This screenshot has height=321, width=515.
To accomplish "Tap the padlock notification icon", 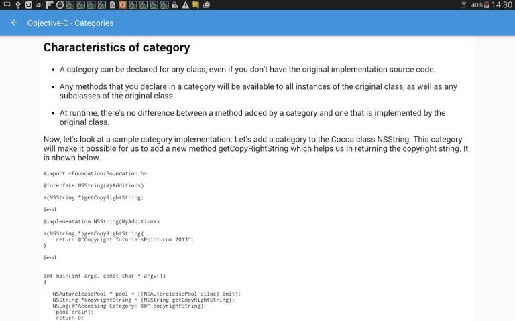I will pyautogui.click(x=175, y=5).
